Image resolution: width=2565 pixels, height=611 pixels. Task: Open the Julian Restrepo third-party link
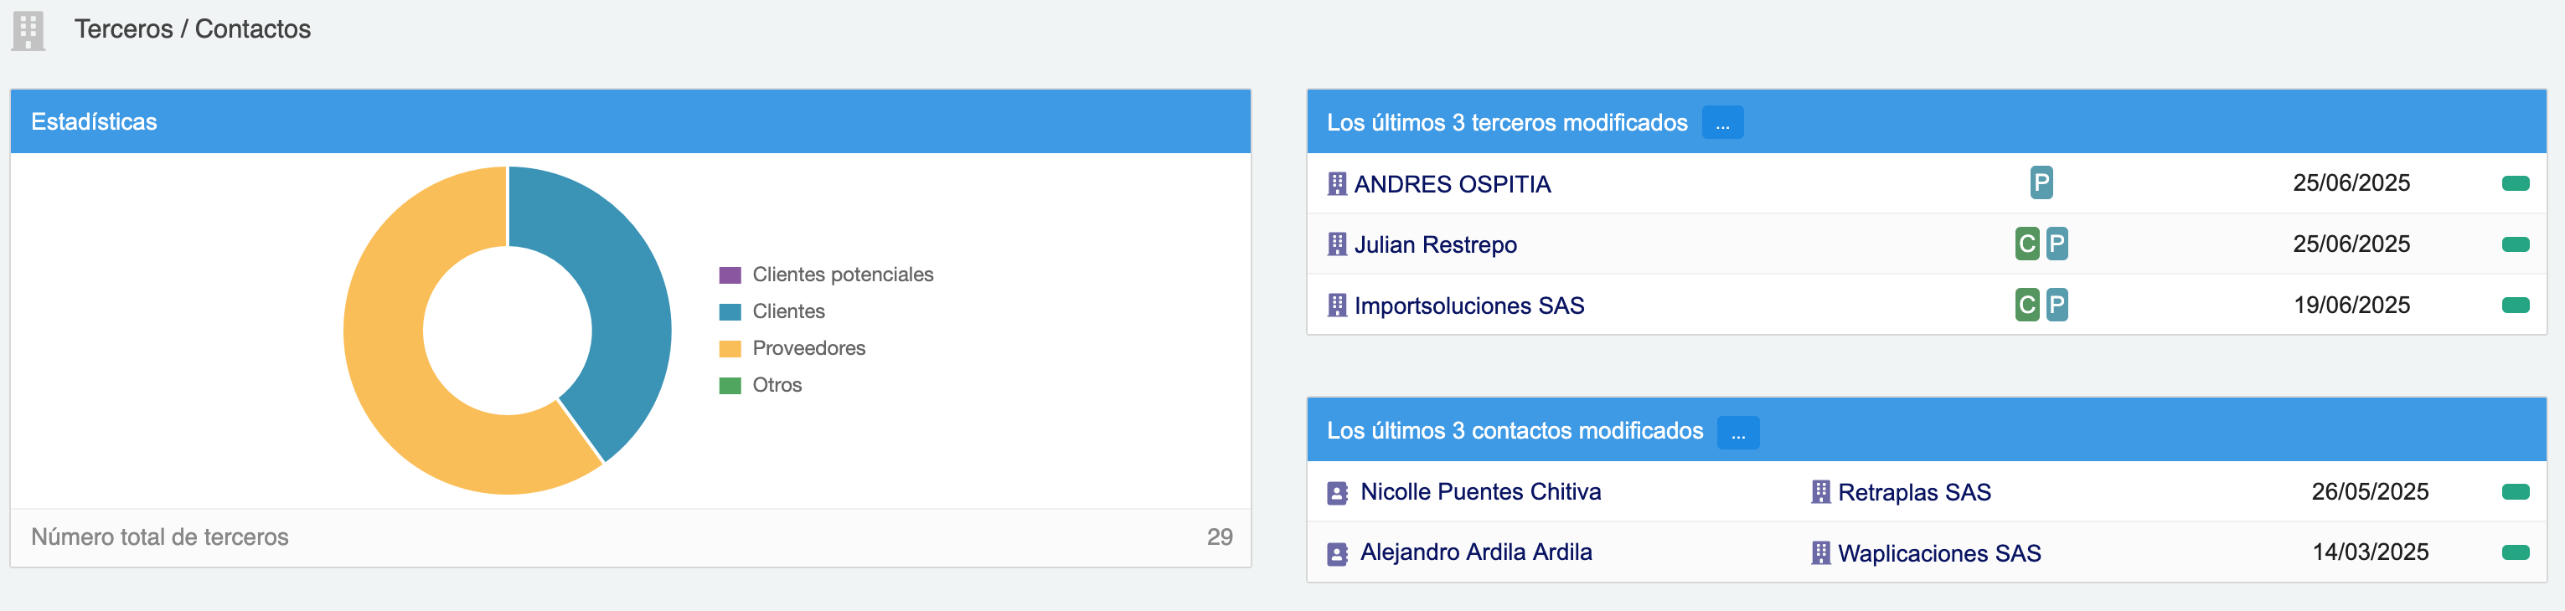[1435, 244]
